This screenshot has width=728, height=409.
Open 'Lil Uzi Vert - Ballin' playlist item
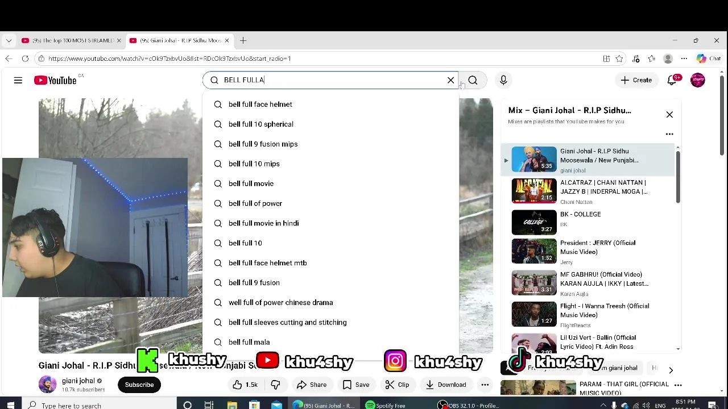pyautogui.click(x=589, y=343)
